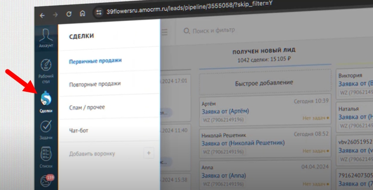373x190 pixels.
Task: Click timestamp Сегодня 08:52
Action: tap(311, 134)
